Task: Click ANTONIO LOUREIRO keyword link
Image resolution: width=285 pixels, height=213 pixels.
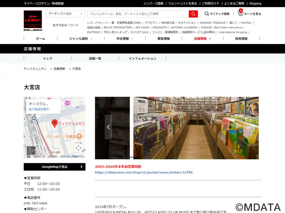Action: [x=184, y=27]
